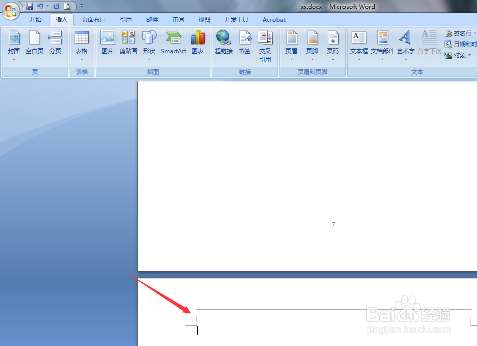Switch to the 开始 tab
The image size is (477, 346).
[x=35, y=19]
